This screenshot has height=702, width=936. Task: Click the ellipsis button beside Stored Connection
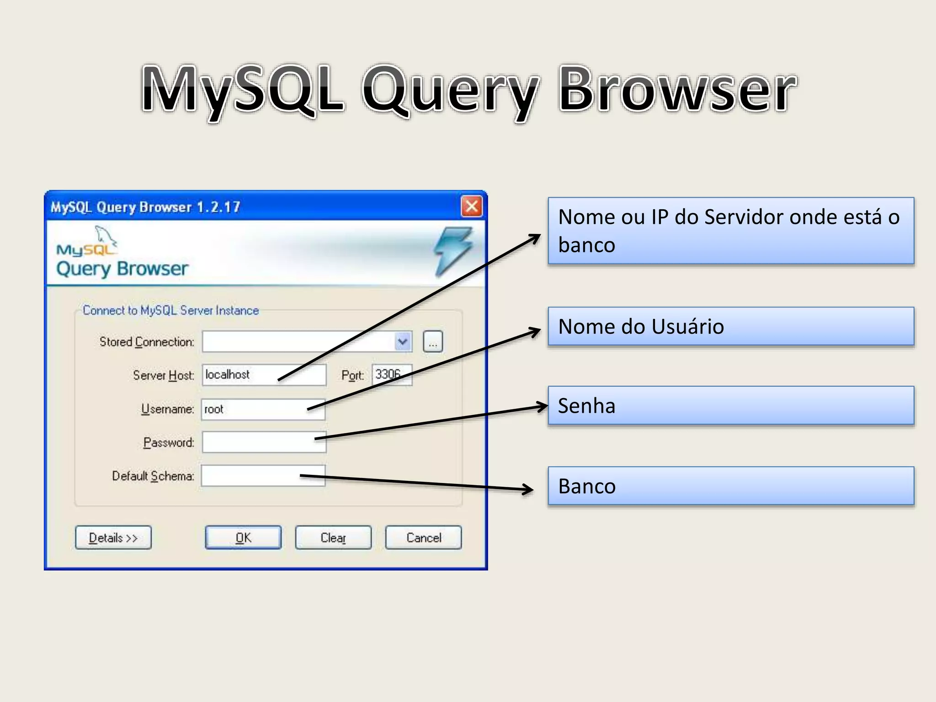[432, 342]
